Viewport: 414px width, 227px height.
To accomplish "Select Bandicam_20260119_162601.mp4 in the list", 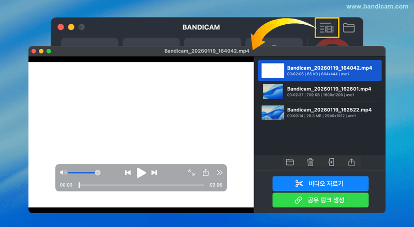I will click(329, 91).
